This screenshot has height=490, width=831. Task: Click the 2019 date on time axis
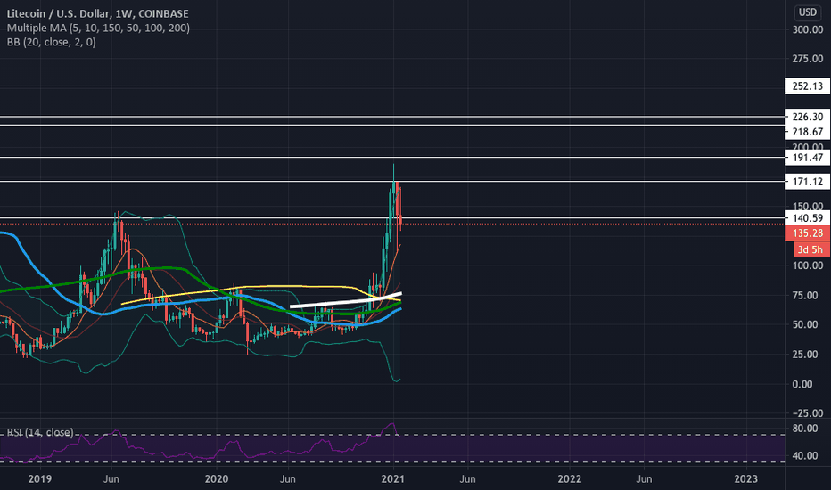coord(40,479)
